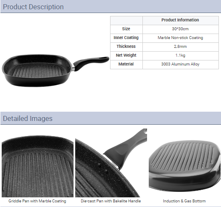
Task: Select the 2.8mm thickness value
Action: (x=180, y=47)
